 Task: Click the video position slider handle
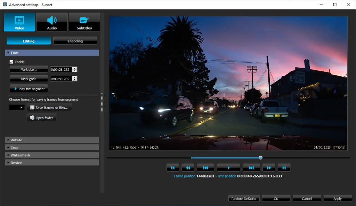[x=260, y=157]
